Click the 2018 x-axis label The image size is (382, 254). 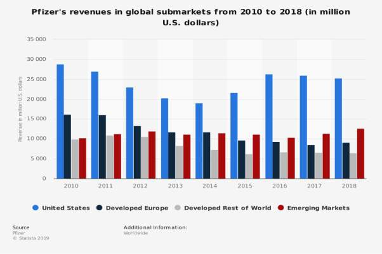coord(349,186)
